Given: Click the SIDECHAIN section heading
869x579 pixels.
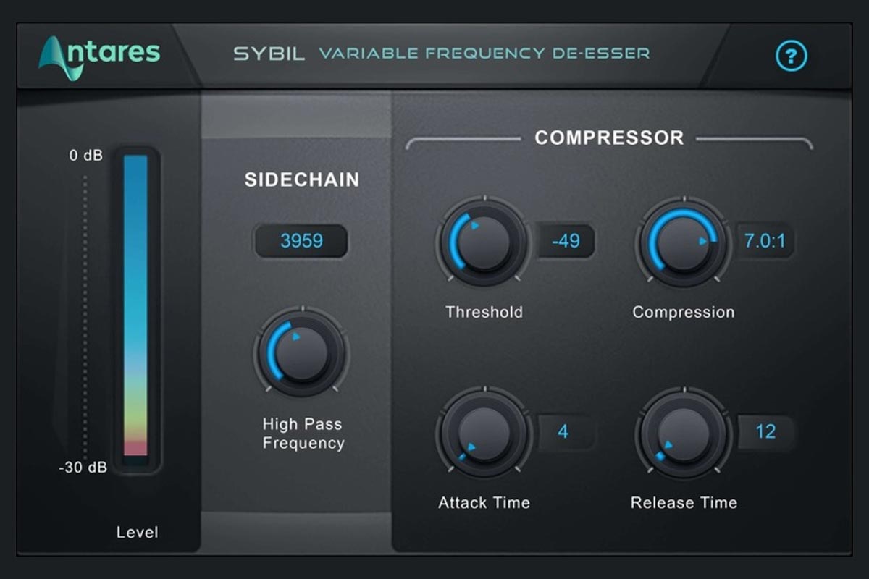Looking at the screenshot, I should [301, 179].
